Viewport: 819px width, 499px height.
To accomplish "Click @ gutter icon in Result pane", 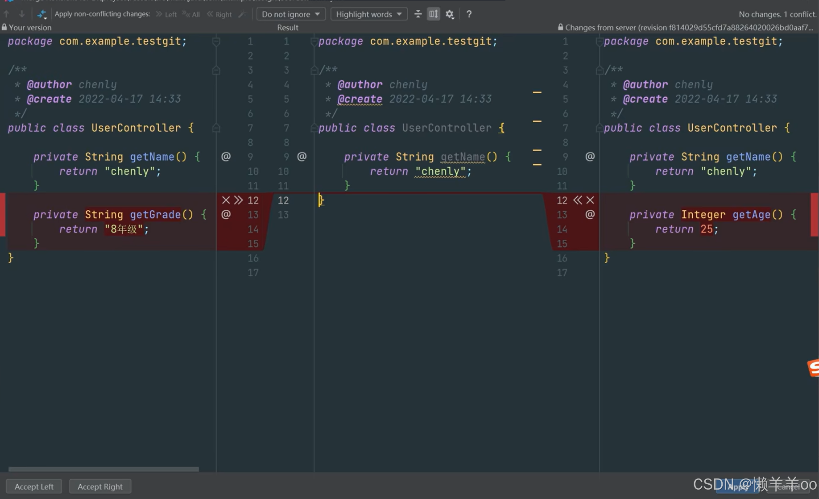I will pos(302,157).
